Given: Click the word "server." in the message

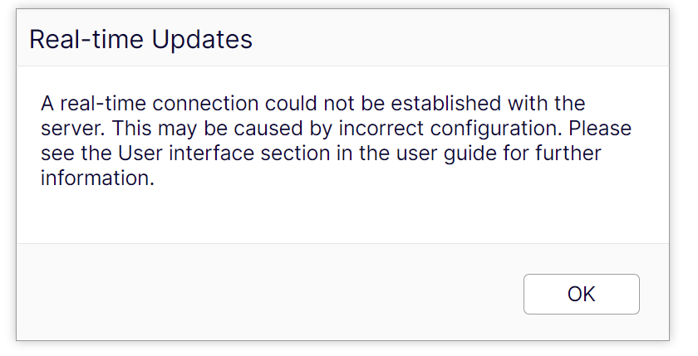Looking at the screenshot, I should coord(73,129).
